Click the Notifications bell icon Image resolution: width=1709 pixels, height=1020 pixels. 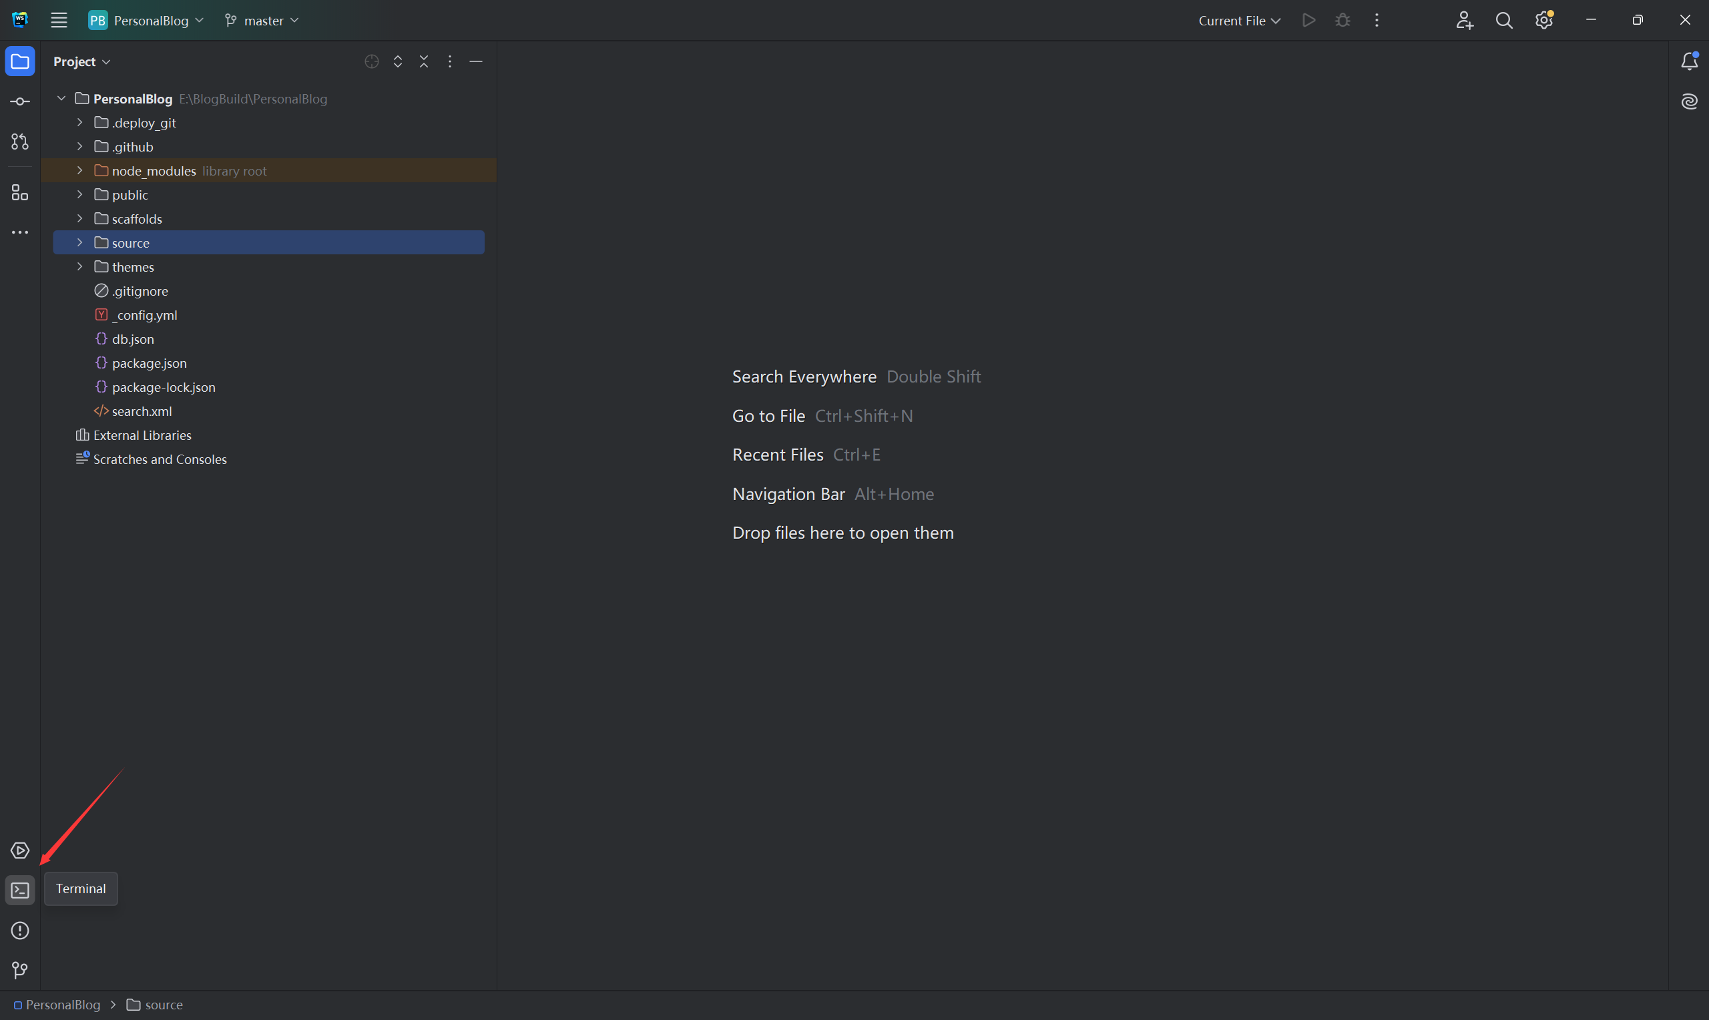[x=1689, y=61]
